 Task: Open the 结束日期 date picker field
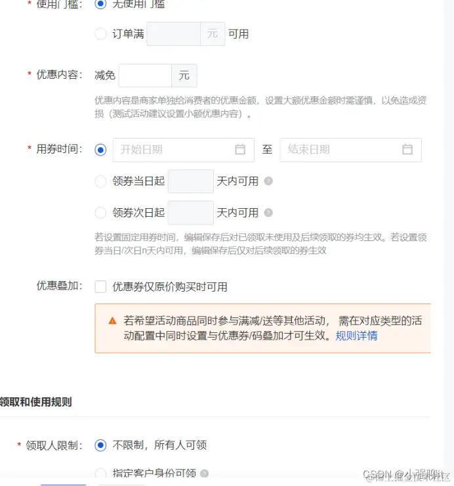[x=350, y=150]
